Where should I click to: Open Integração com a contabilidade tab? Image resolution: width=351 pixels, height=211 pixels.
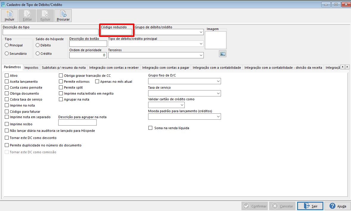click(x=217, y=68)
